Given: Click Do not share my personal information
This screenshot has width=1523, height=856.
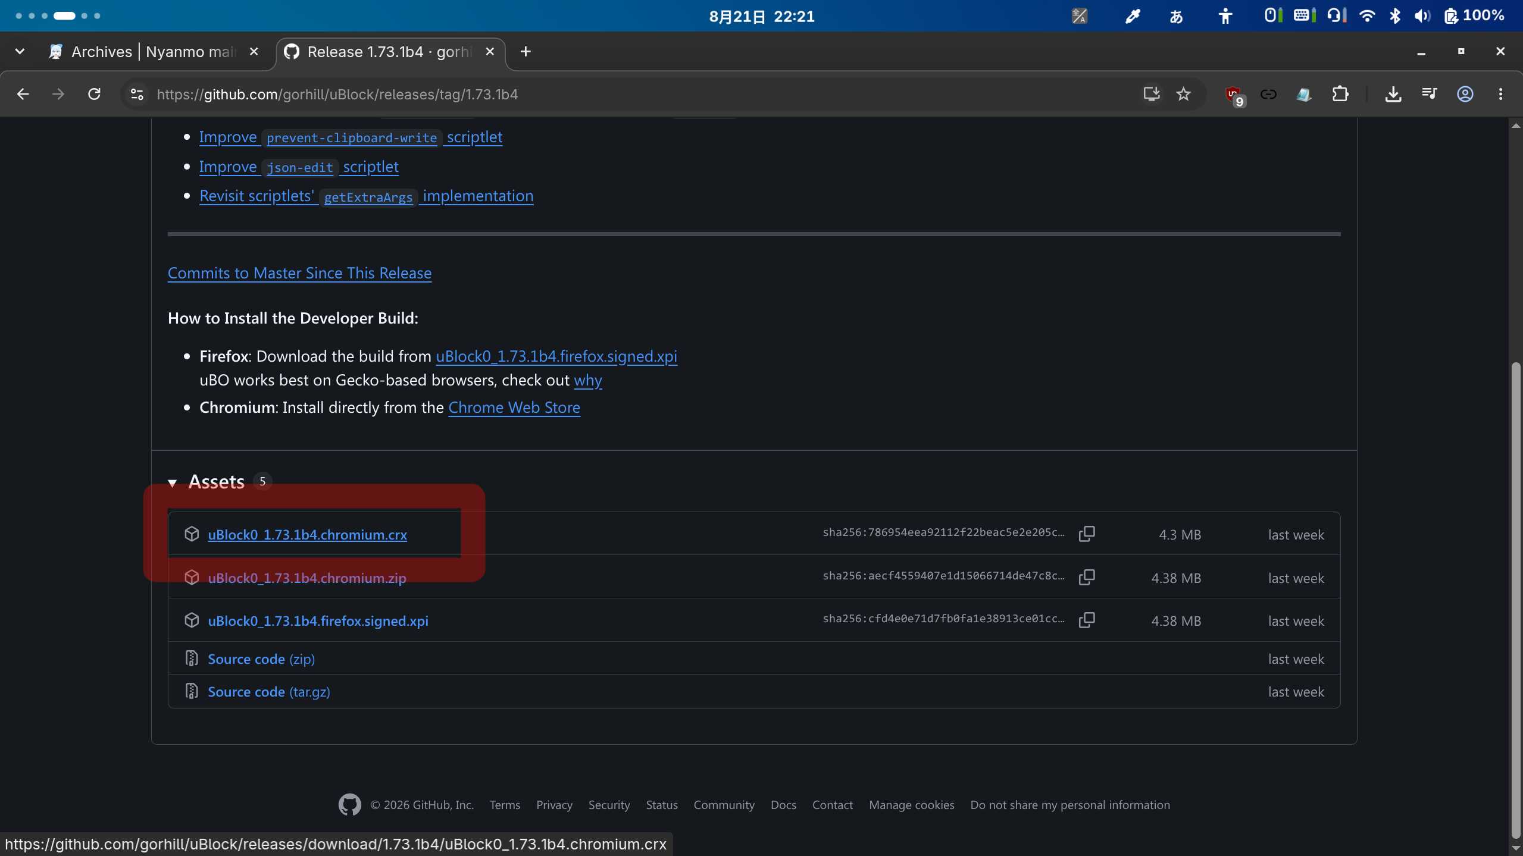Looking at the screenshot, I should [1070, 805].
